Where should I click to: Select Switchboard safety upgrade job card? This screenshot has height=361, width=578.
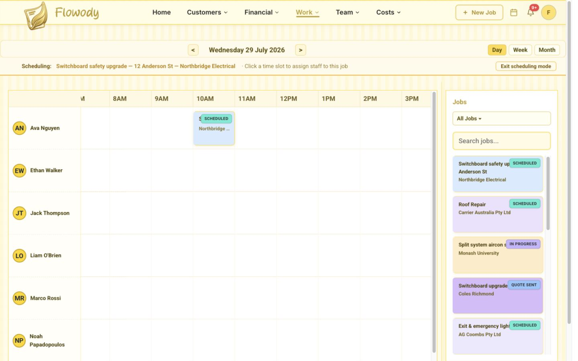tap(498, 174)
